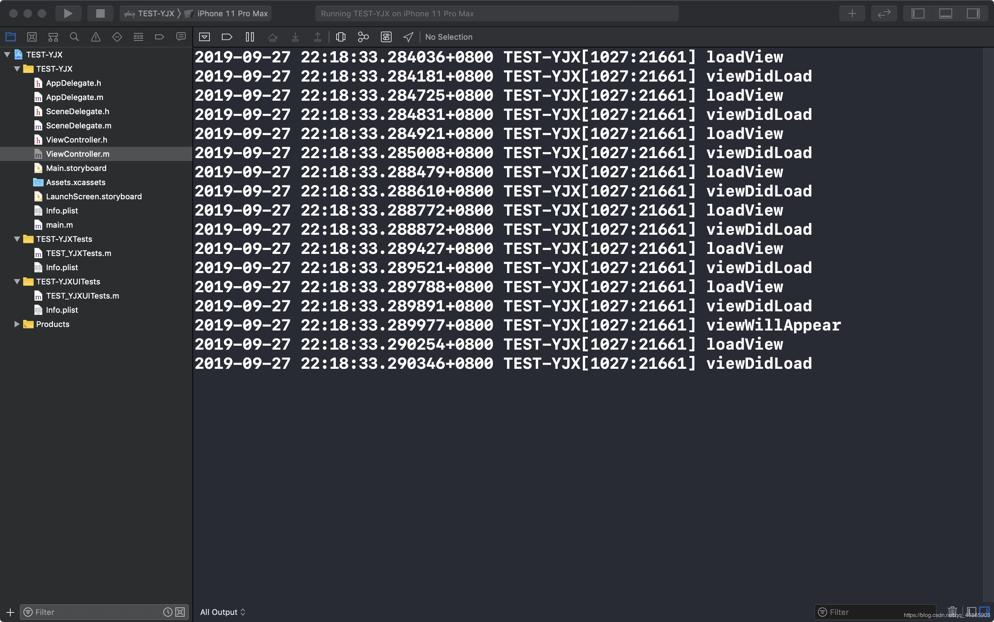Screen dimensions: 994x622
Task: Toggle the left Navigator panel visibility
Action: pyautogui.click(x=918, y=13)
